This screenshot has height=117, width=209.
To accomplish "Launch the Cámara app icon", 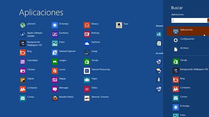I will [x=23, y=71].
